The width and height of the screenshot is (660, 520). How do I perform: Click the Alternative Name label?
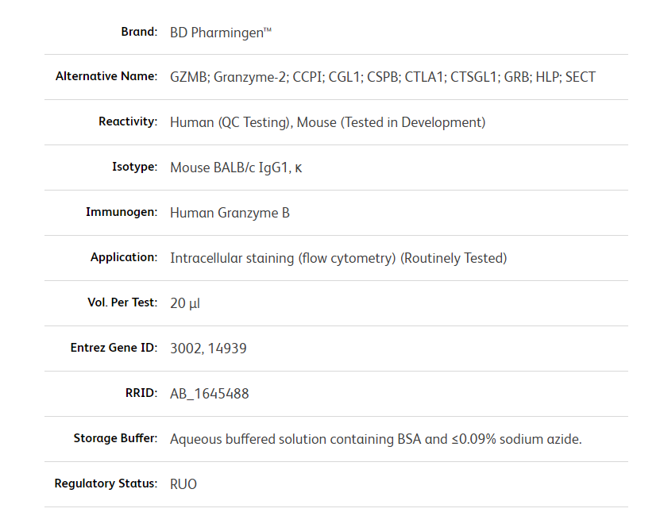(106, 77)
